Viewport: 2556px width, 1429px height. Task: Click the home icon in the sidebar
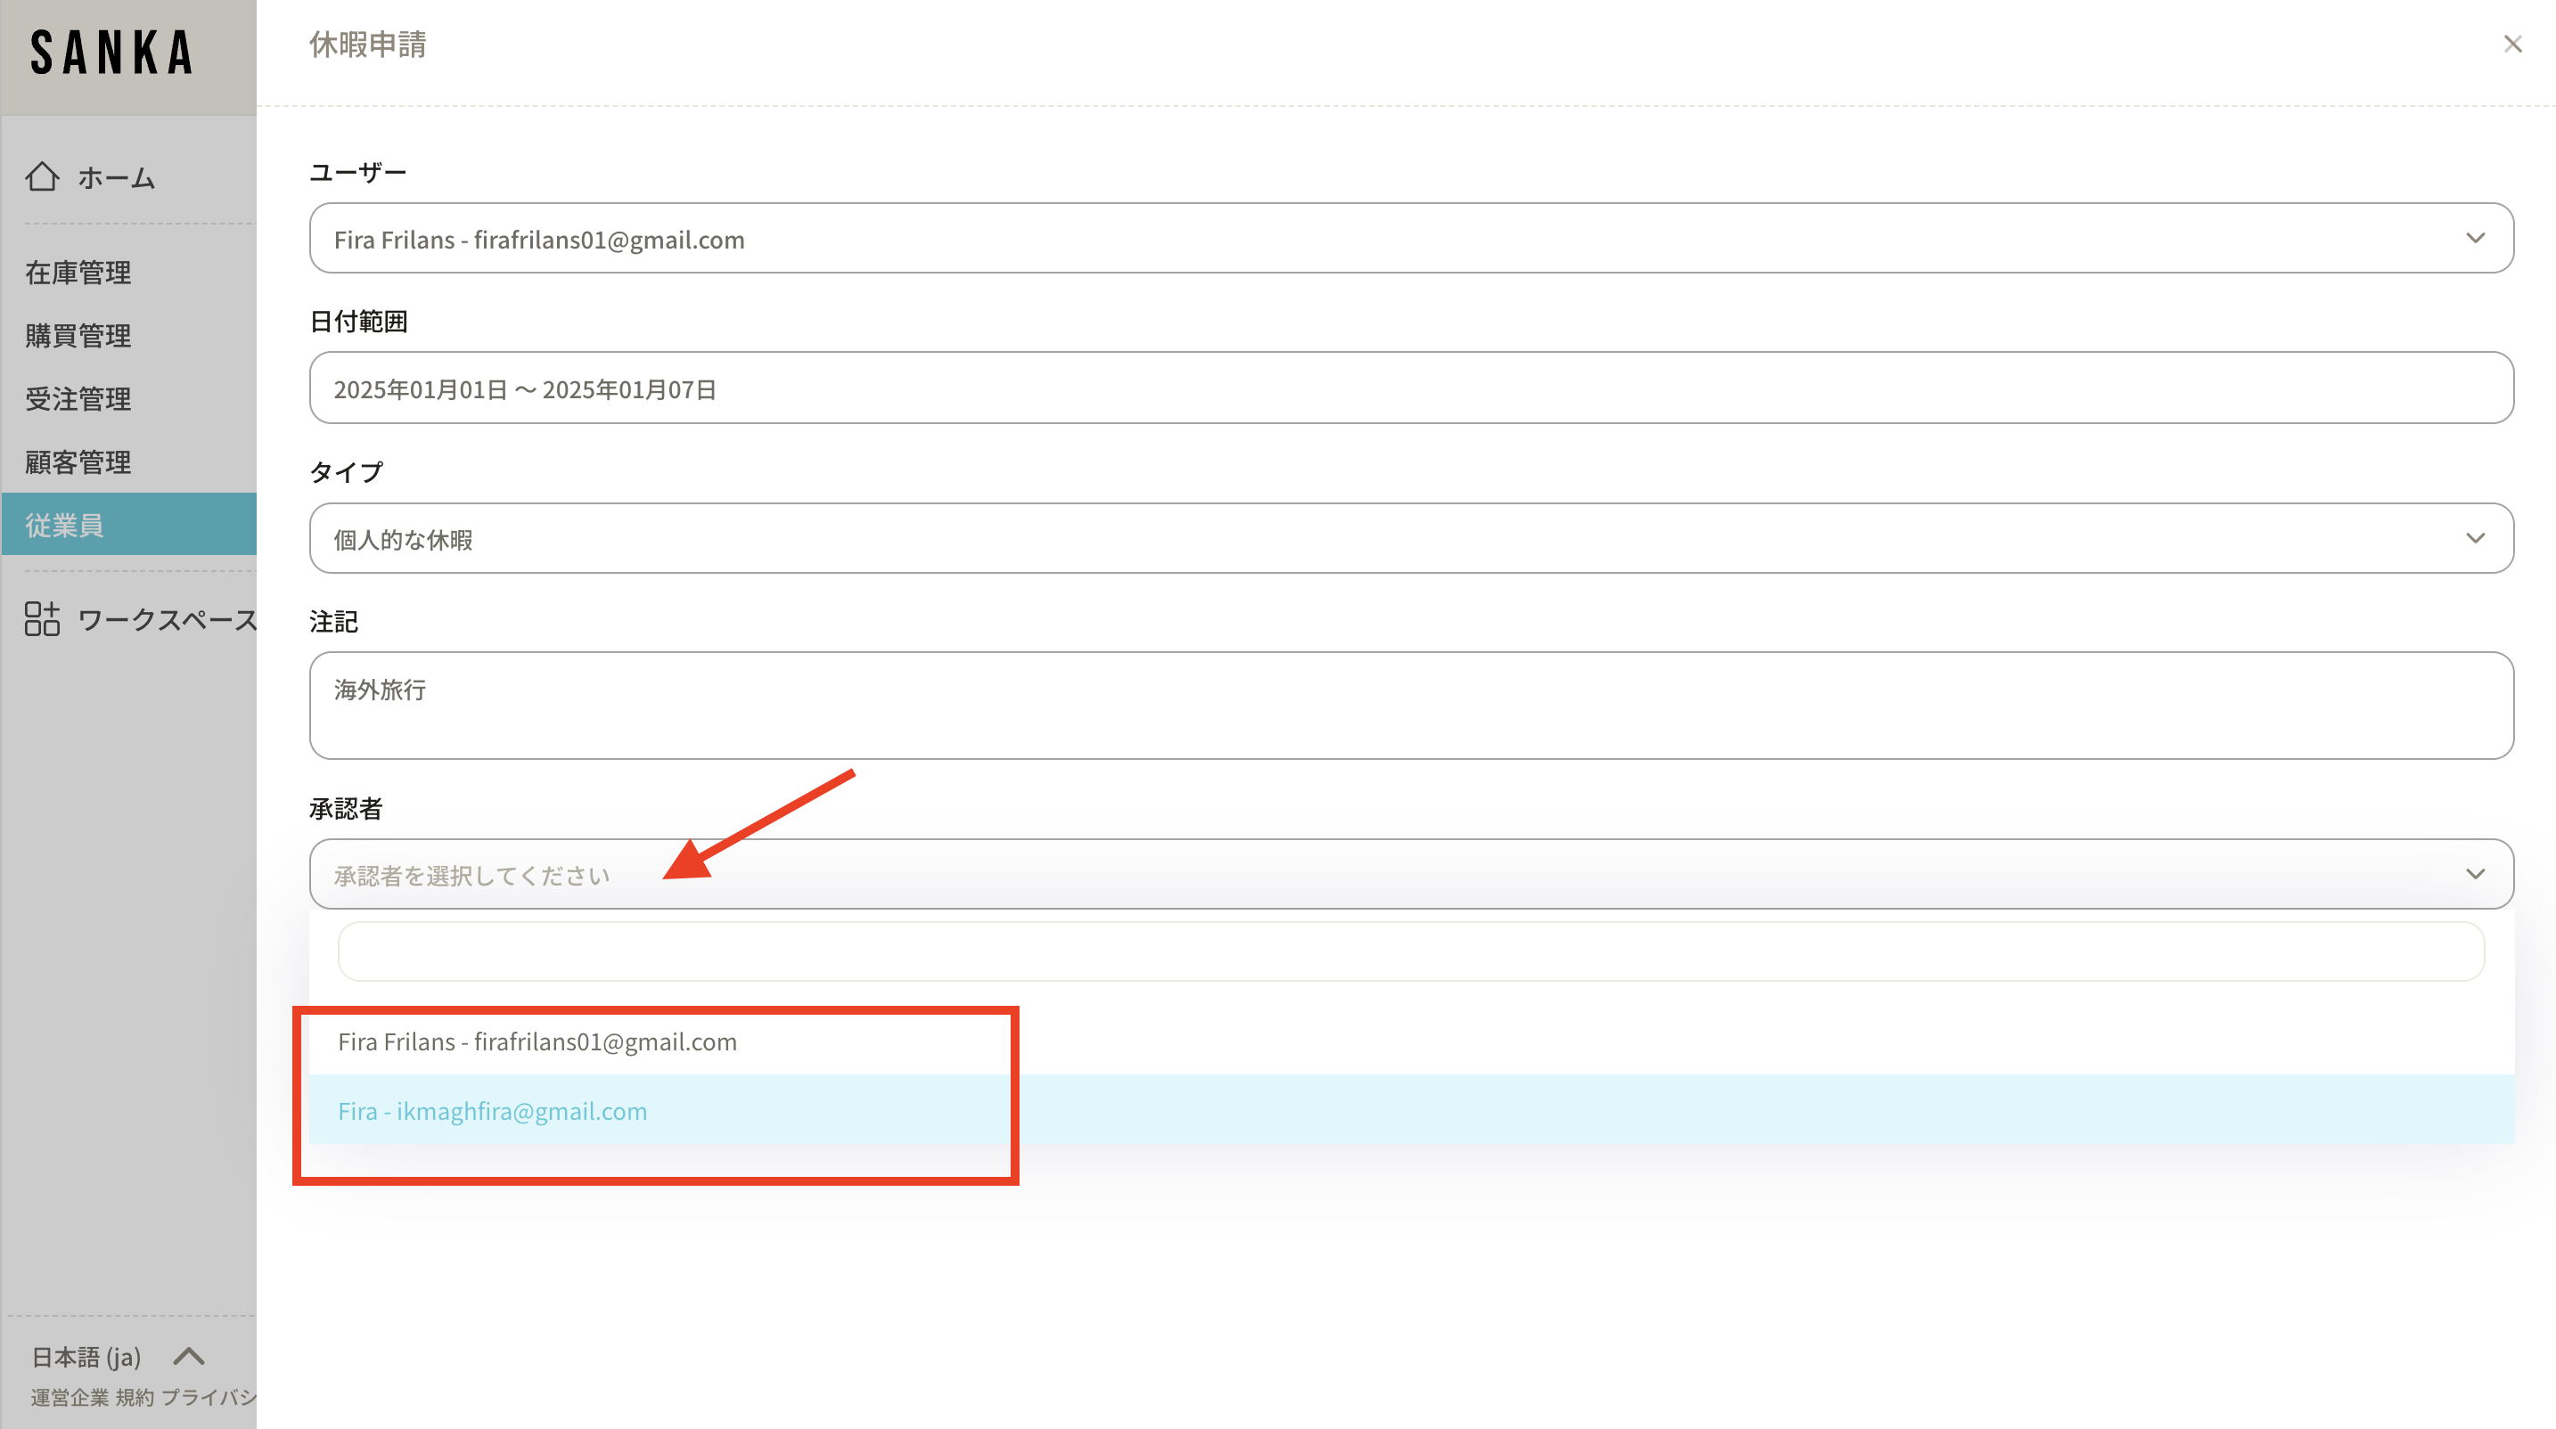(42, 176)
